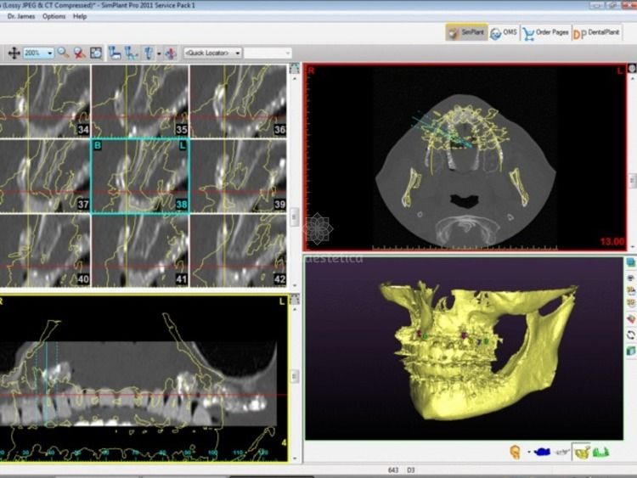Switch to the SimPlant module button
This screenshot has width=637, height=478.
465,32
